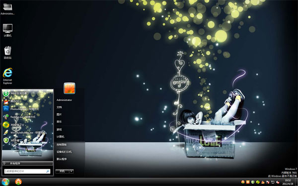The height and width of the screenshot is (186, 298).
Task: Open 360杀毒 in the Start menu
Action: point(27,141)
